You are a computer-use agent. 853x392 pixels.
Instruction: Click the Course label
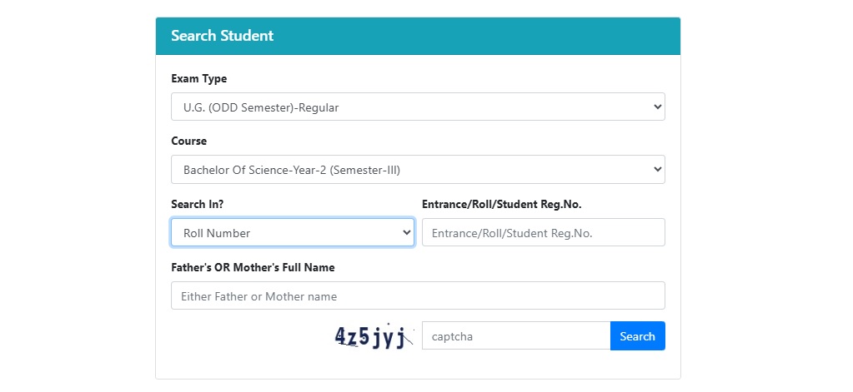[188, 141]
